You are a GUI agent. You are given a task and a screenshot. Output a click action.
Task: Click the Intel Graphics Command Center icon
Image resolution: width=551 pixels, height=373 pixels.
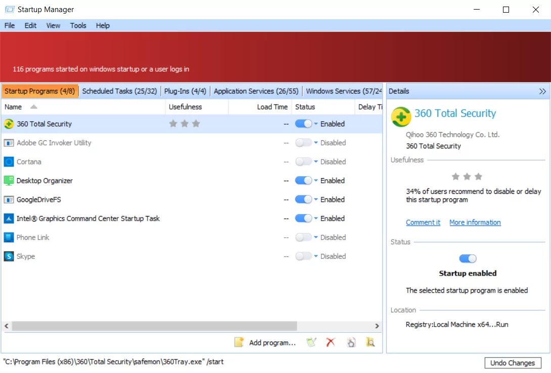(x=9, y=219)
